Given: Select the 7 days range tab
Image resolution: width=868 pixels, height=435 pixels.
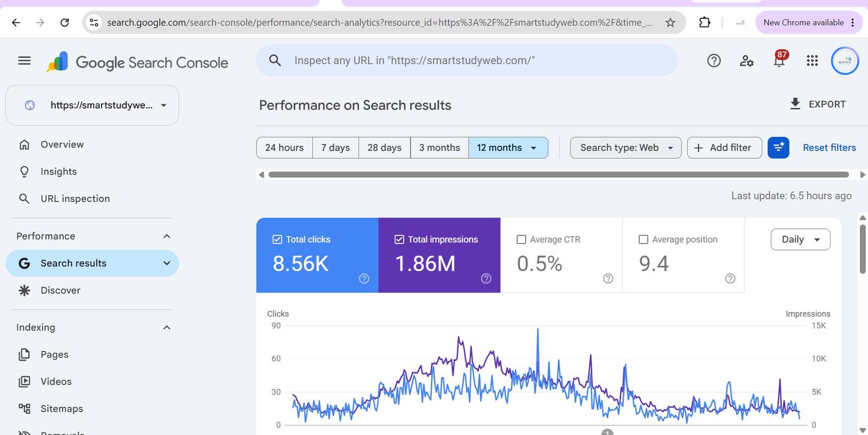Looking at the screenshot, I should pos(335,148).
